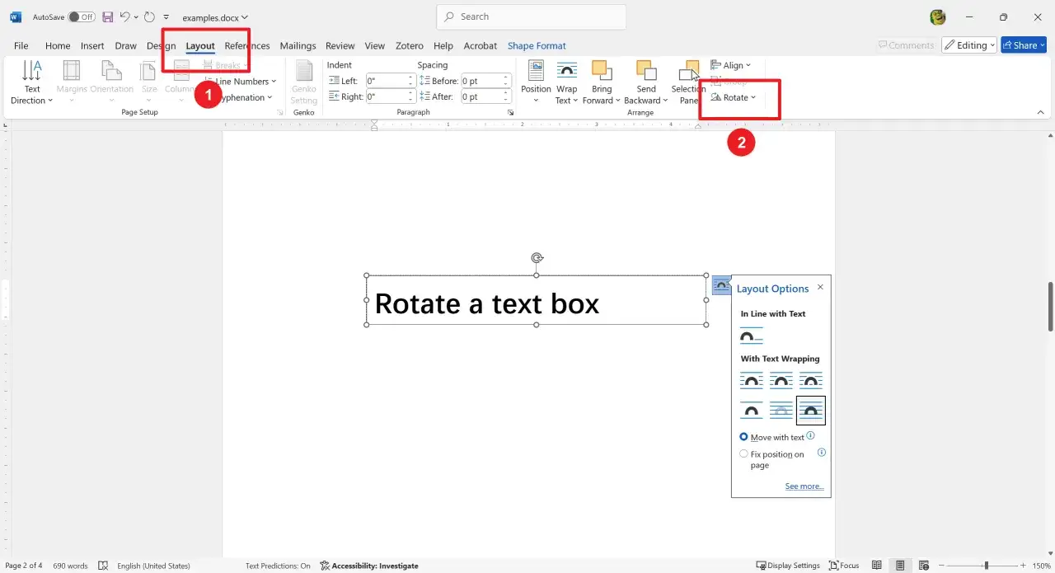Switch to the Mailings tab

point(298,46)
